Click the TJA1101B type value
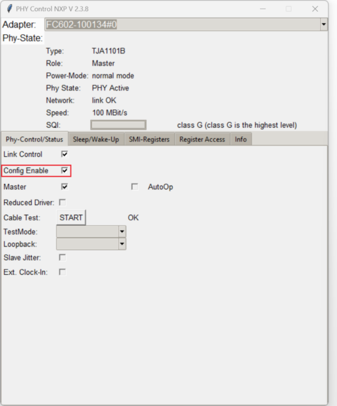337x406 pixels. [x=109, y=51]
